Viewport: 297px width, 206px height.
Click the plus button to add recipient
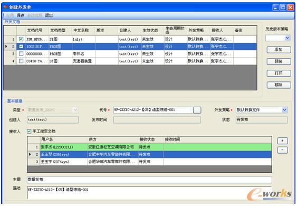click(282, 141)
